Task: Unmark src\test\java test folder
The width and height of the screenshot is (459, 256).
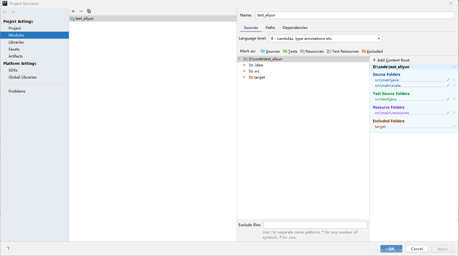Action: tap(454, 99)
